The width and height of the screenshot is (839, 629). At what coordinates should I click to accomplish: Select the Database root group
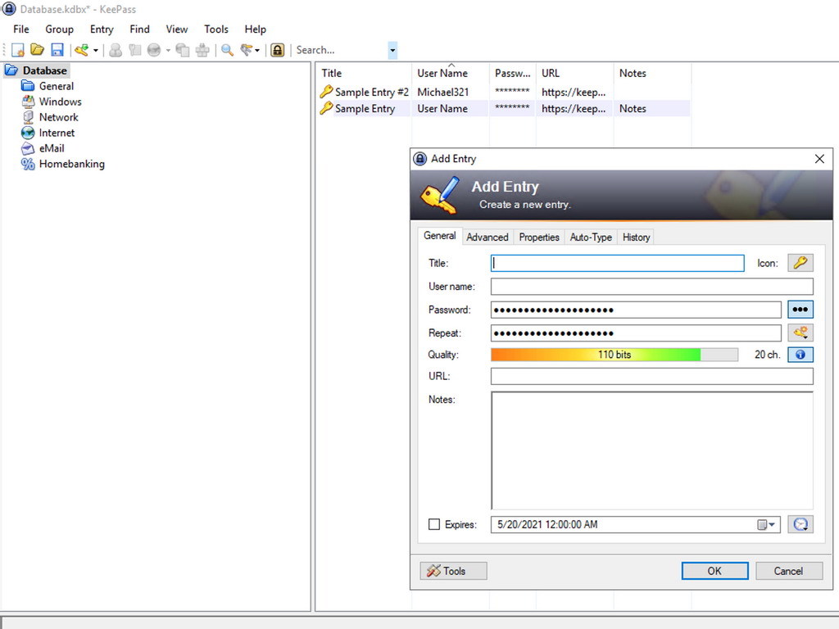45,70
